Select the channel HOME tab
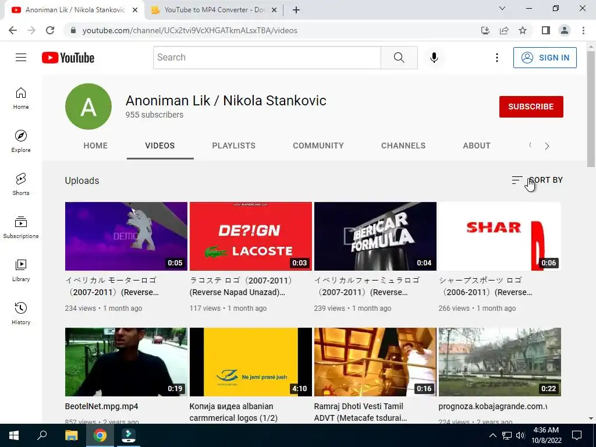Viewport: 596px width, 447px height. [x=95, y=146]
